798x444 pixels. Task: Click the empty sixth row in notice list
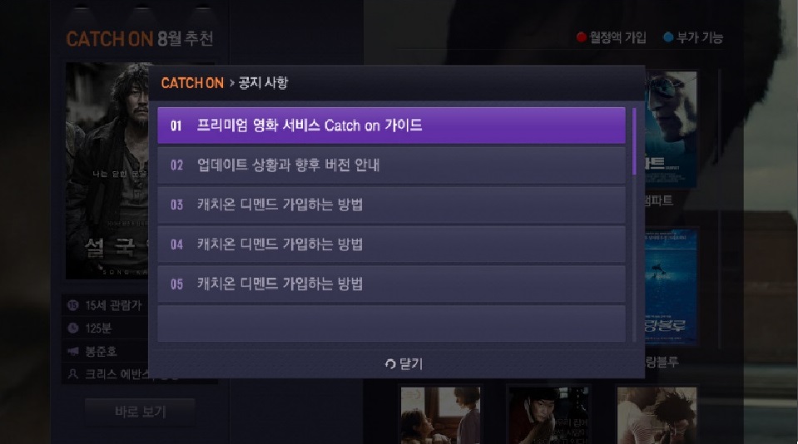tap(391, 323)
